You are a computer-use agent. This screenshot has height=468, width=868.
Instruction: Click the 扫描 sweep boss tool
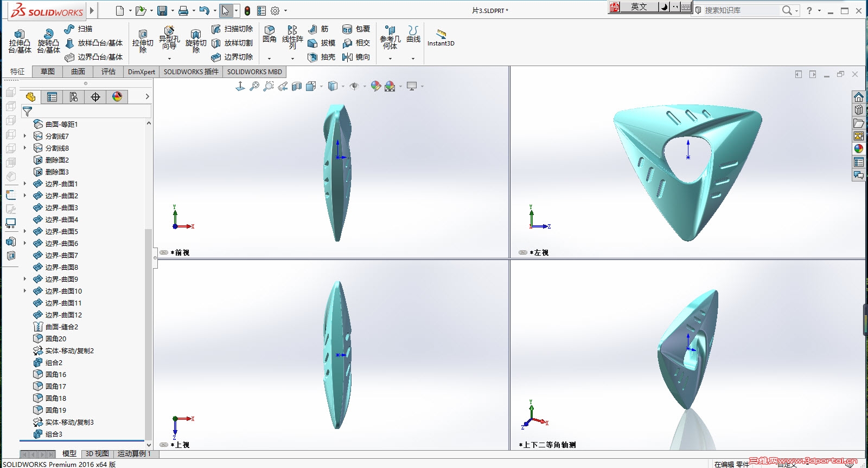coord(79,29)
